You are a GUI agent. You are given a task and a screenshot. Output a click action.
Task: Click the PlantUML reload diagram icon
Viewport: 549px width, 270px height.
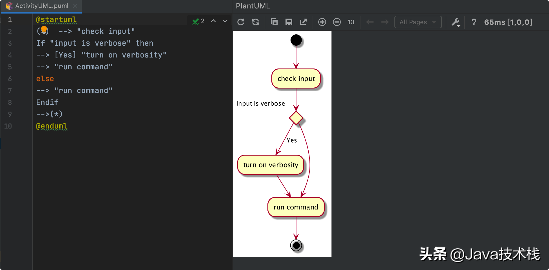[x=241, y=22]
